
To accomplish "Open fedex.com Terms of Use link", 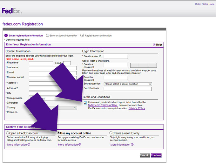I will 103,105.
